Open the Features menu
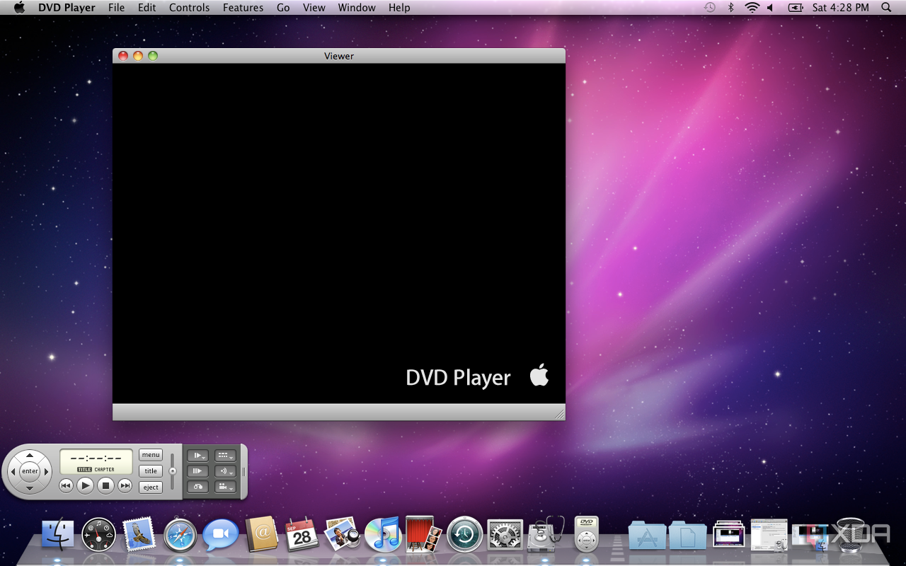The width and height of the screenshot is (906, 566). pyautogui.click(x=243, y=8)
